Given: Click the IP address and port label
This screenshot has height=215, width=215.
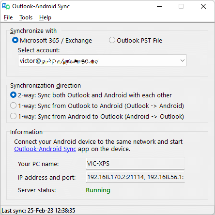Looking at the screenshot, I should (x=47, y=178).
